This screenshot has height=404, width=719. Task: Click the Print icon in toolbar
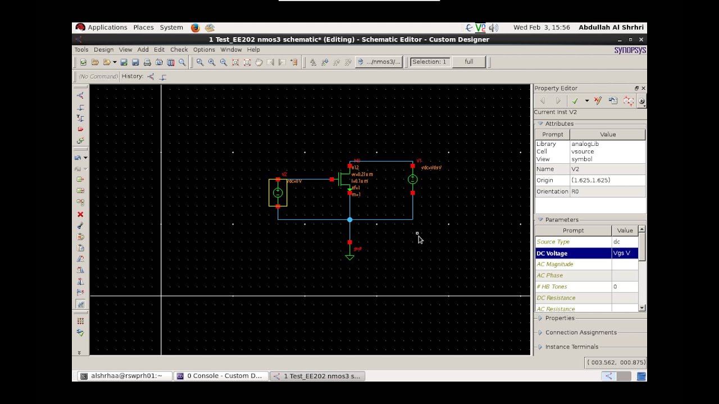147,62
